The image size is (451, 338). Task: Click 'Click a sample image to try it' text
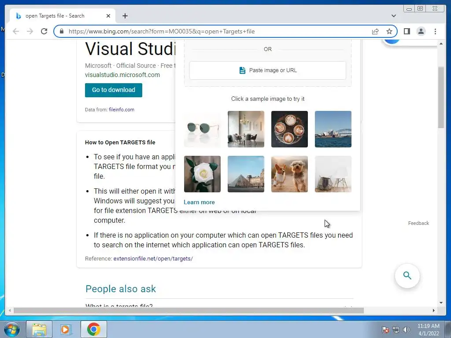pos(267,99)
